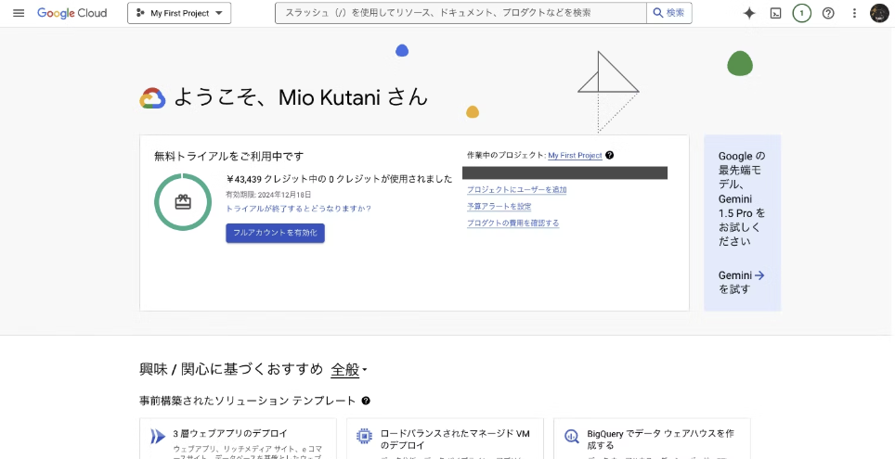Click the managed VM chip icon
This screenshot has height=459, width=895.
tap(364, 436)
